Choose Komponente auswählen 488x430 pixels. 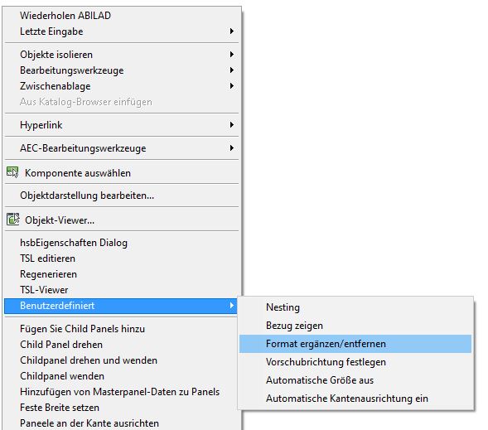121,172
